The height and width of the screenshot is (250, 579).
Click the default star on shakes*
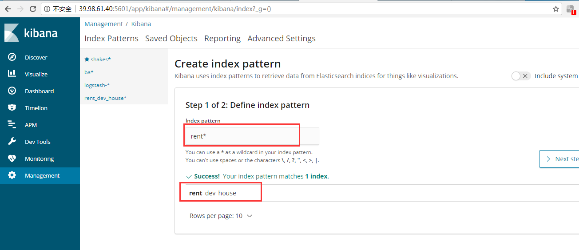(x=87, y=59)
